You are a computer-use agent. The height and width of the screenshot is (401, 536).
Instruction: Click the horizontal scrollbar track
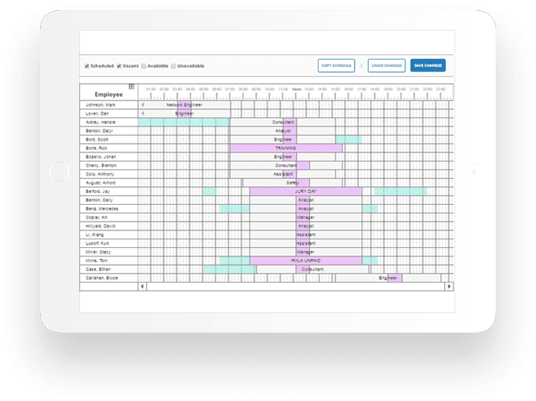(296, 286)
